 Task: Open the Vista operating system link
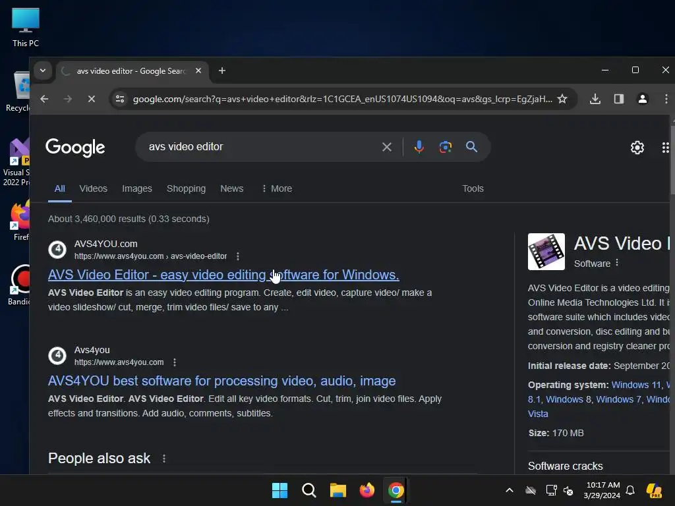pos(538,414)
